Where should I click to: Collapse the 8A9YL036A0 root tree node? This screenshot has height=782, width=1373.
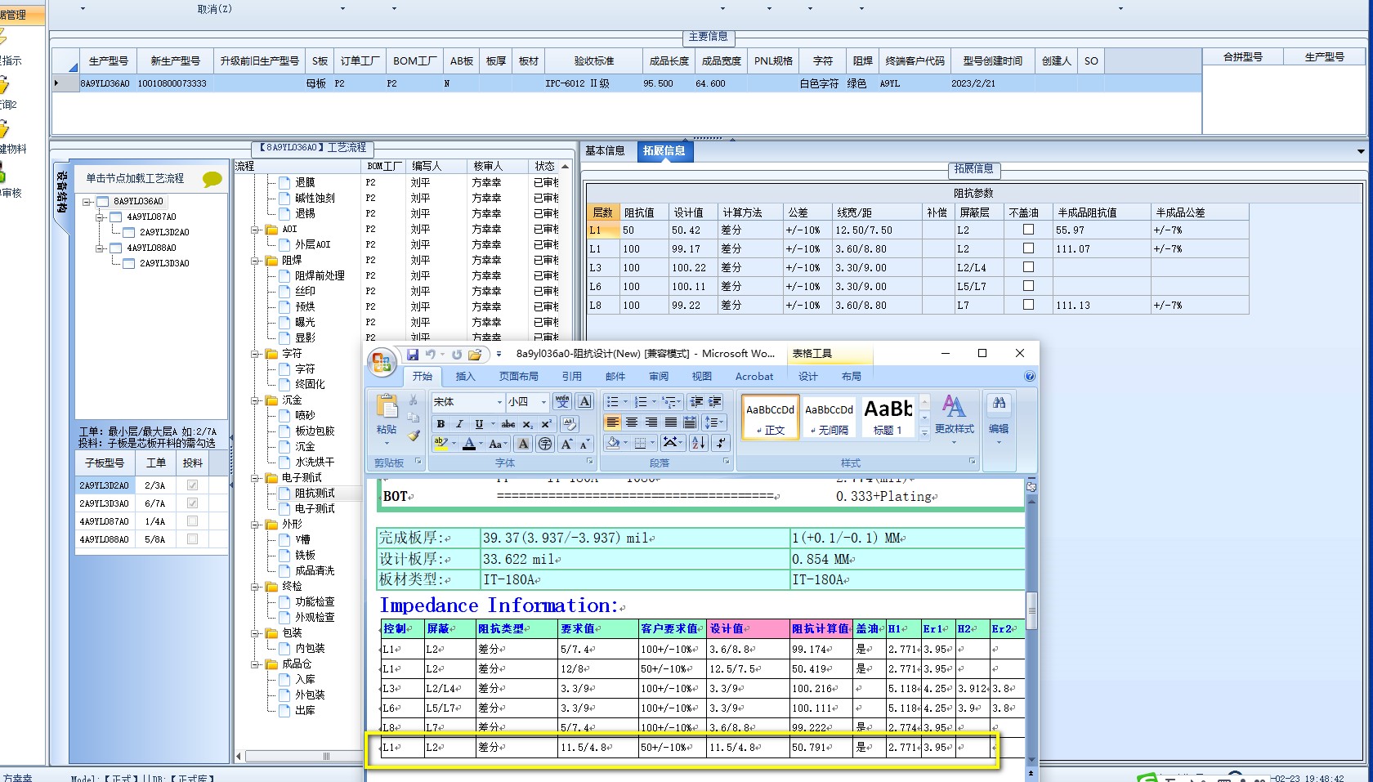(87, 201)
